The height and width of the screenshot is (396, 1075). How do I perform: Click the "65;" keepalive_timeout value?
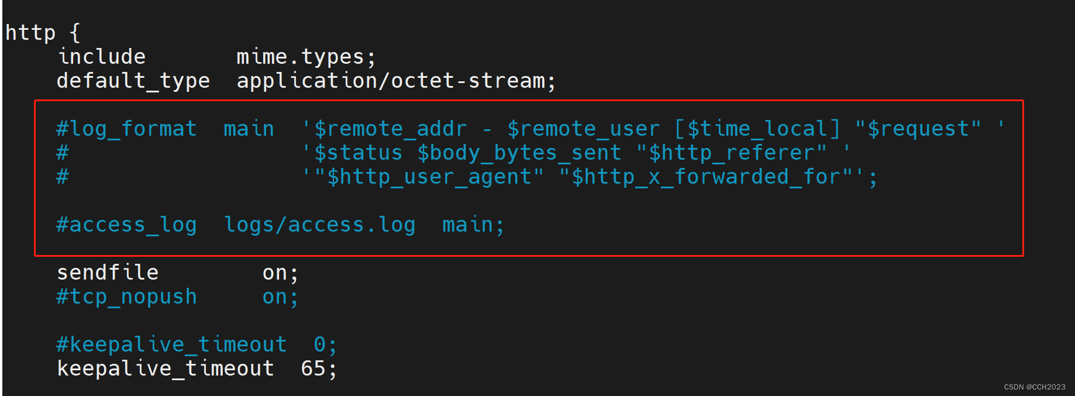coord(319,369)
